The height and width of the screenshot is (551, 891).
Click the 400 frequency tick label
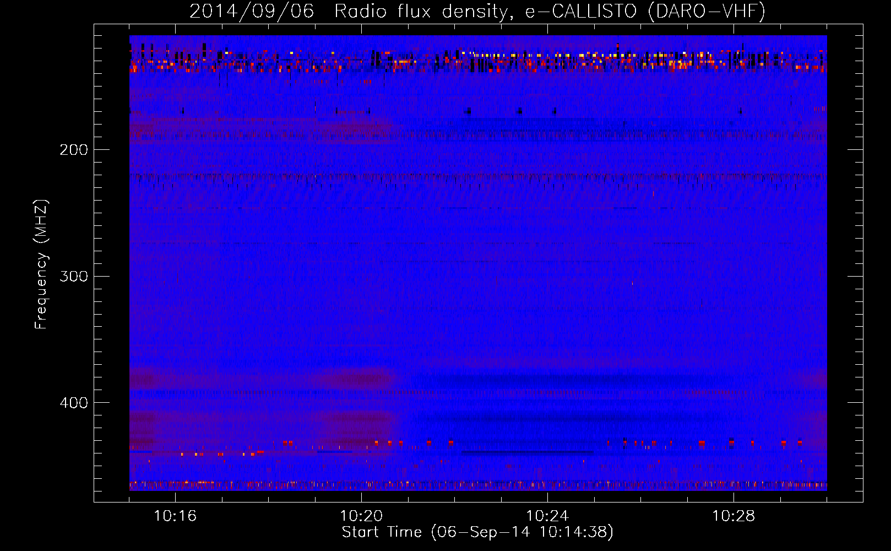click(x=73, y=403)
